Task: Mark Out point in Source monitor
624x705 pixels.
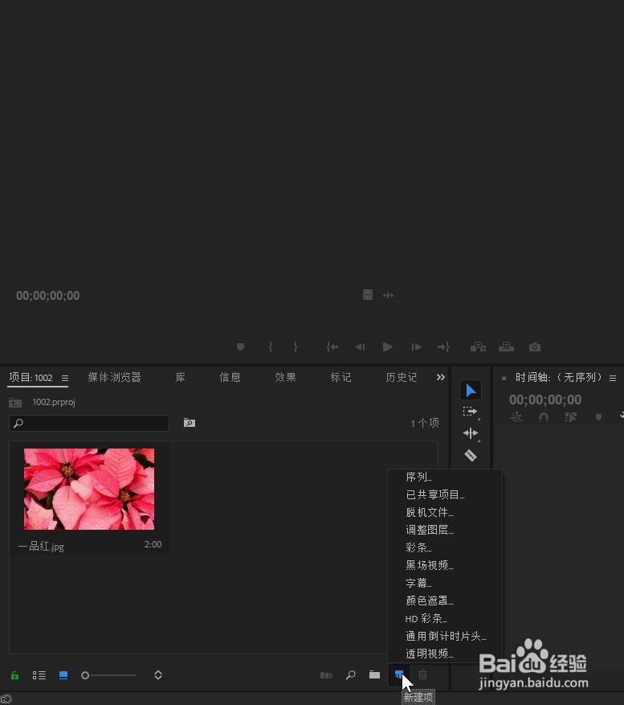Action: [296, 347]
